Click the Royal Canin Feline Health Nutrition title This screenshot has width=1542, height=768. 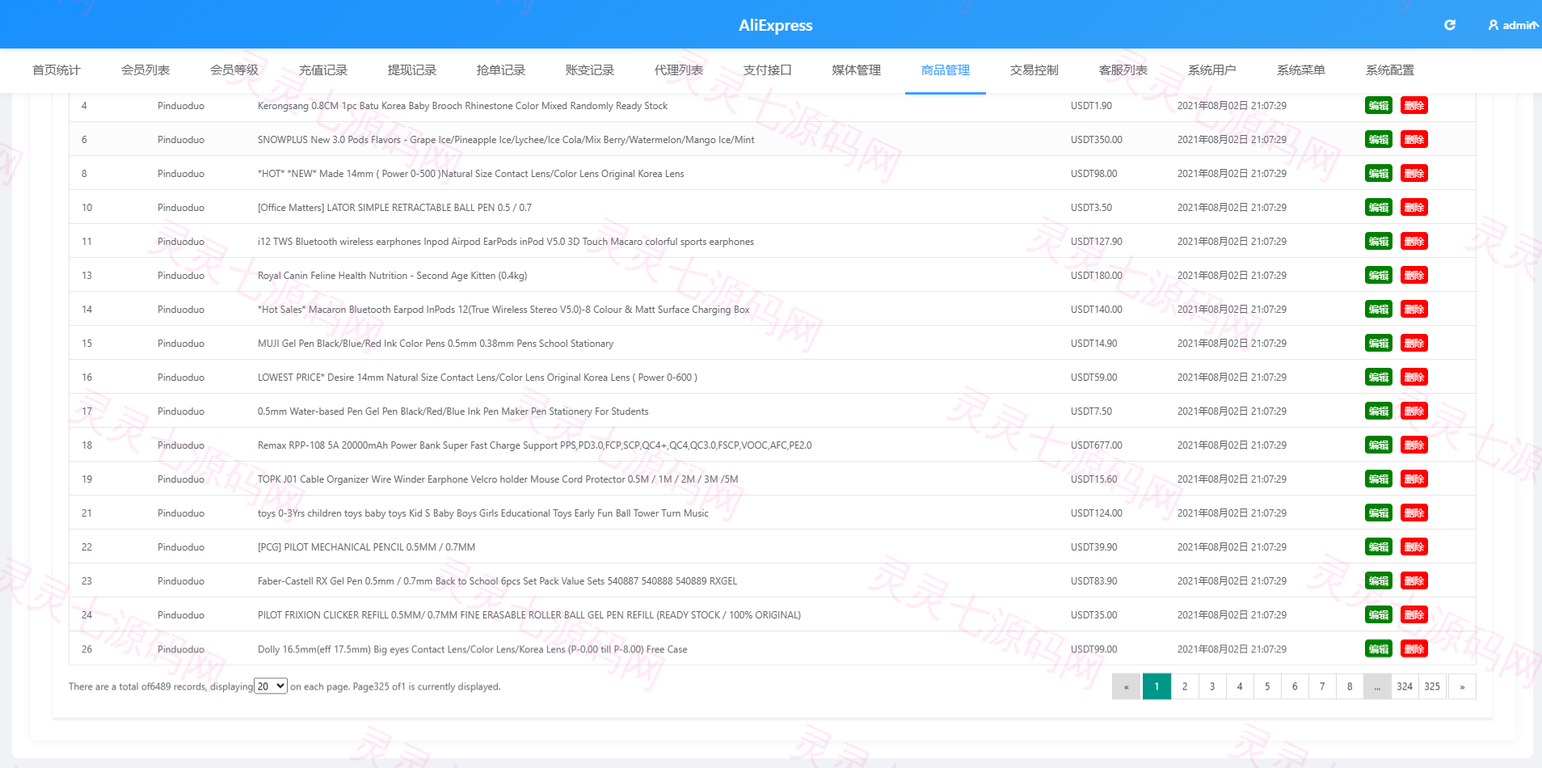(392, 276)
